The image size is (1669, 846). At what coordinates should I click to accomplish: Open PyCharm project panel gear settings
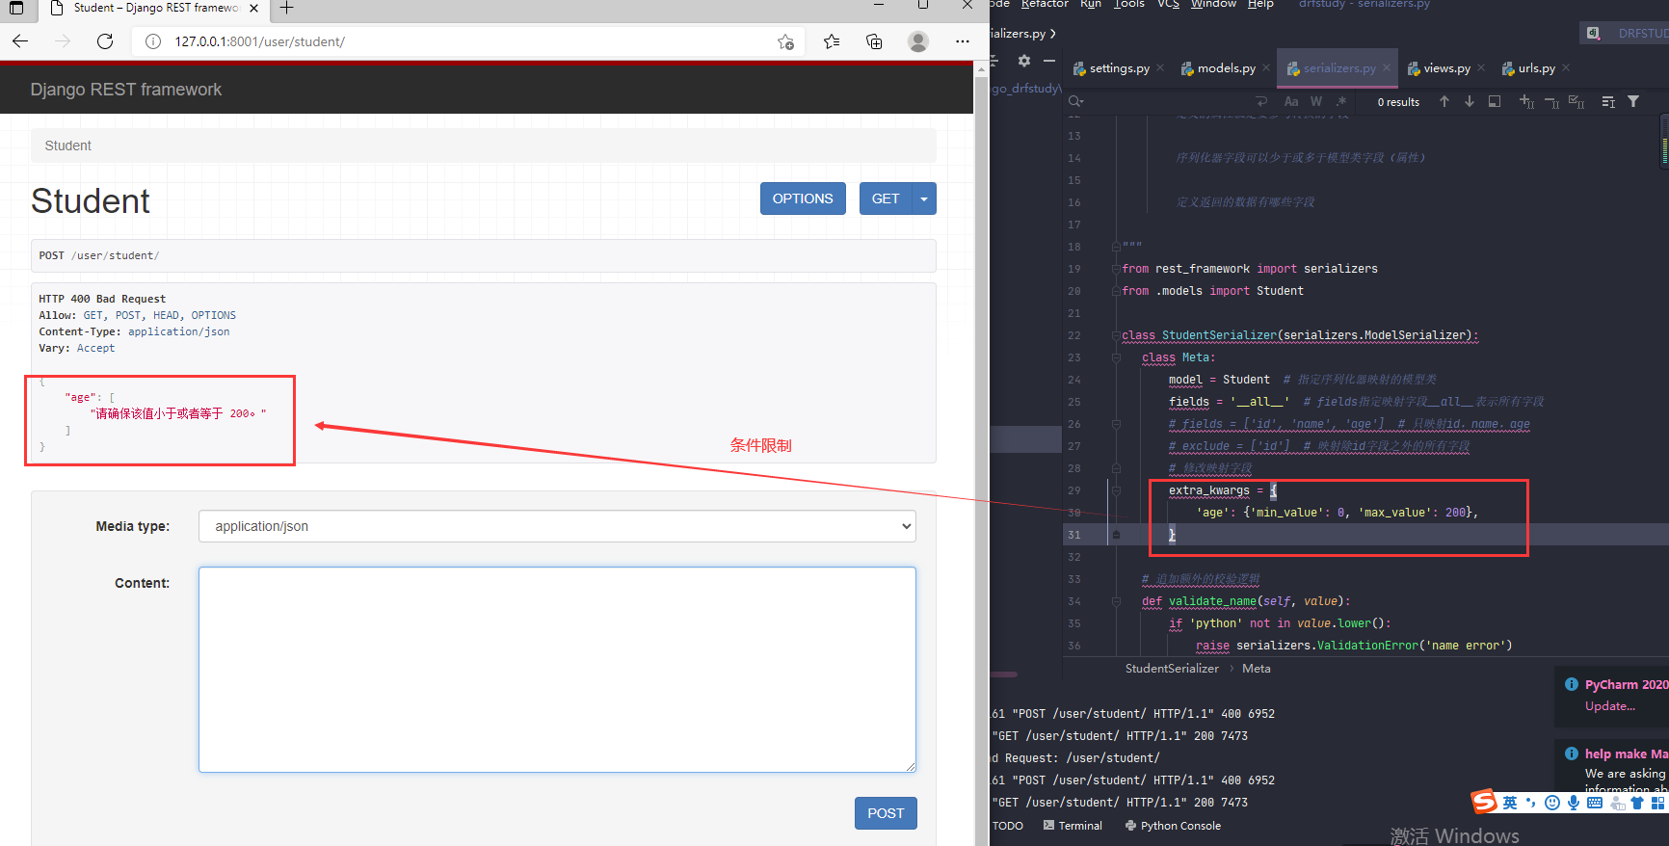click(1024, 61)
